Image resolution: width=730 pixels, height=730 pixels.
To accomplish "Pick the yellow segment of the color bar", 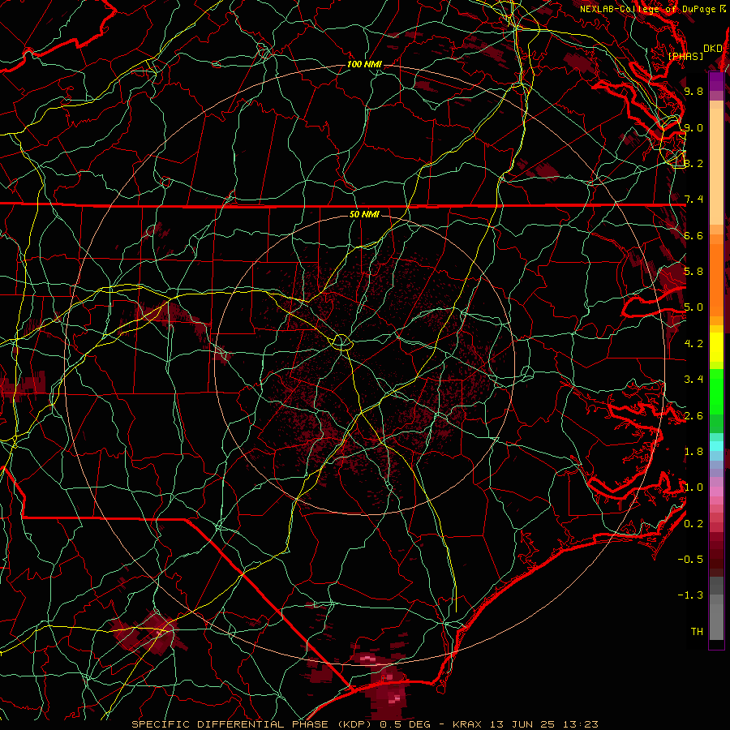I will [x=716, y=347].
